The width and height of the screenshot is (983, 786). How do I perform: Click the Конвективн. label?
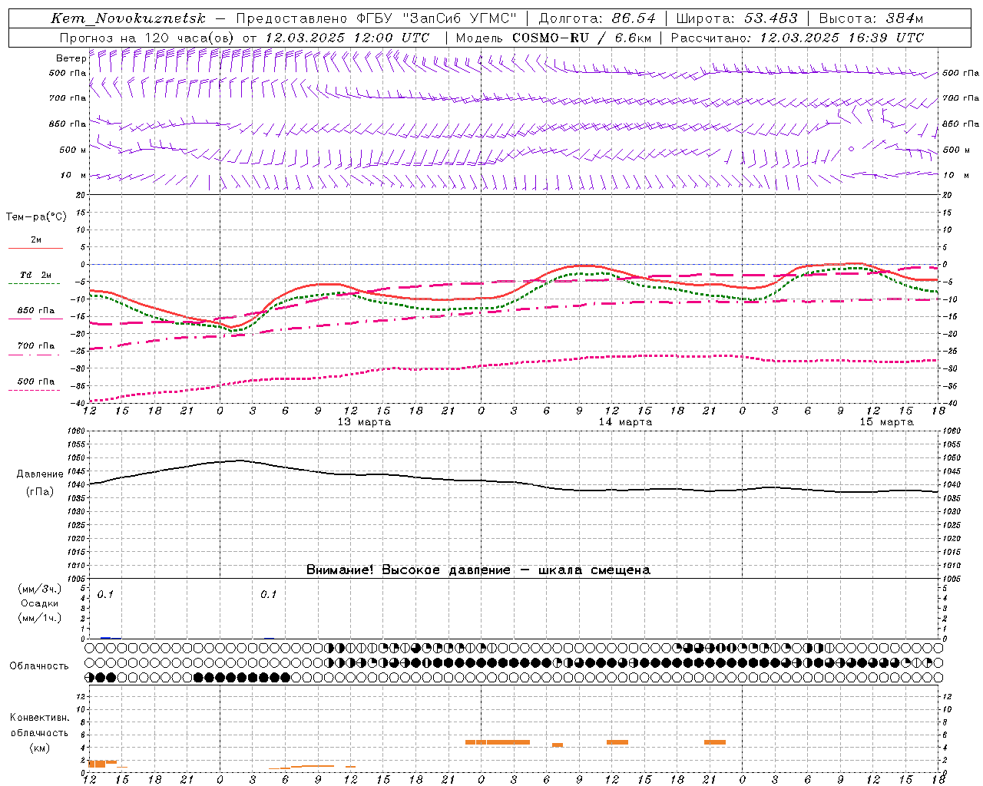tap(39, 718)
